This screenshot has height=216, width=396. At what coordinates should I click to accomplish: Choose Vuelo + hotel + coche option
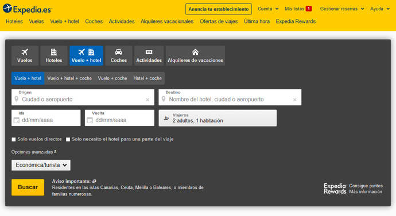[x=69, y=78]
